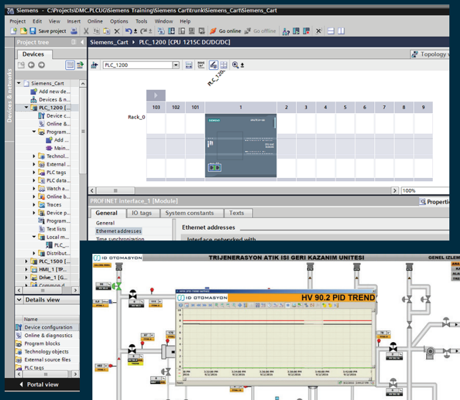Switch to Texts tab
460x400 pixels.
pyautogui.click(x=237, y=213)
